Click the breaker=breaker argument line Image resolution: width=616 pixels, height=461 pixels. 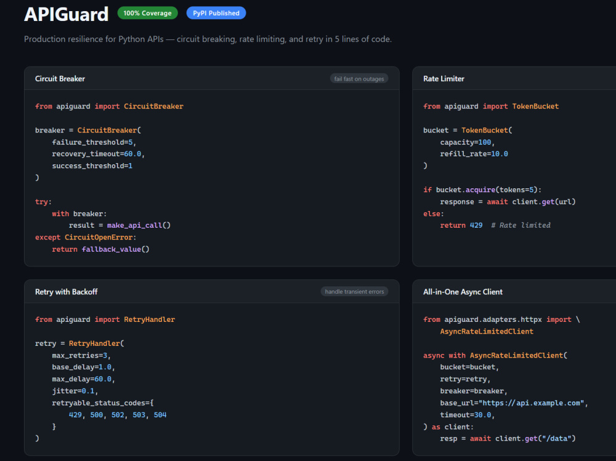[474, 391]
